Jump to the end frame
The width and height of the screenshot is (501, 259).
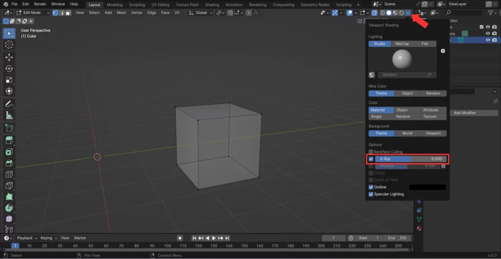coord(227,238)
